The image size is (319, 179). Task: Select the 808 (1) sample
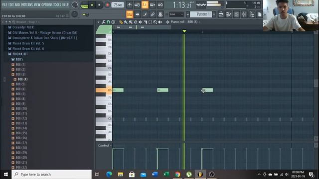coord(20,65)
